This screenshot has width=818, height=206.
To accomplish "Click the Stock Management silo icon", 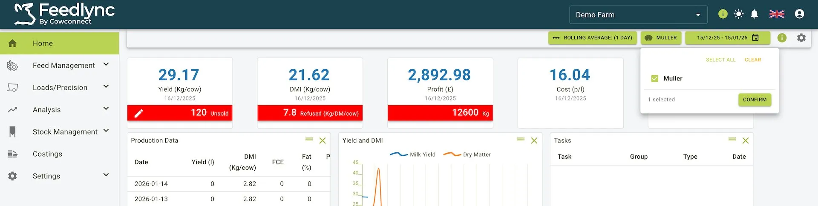I will point(12,132).
